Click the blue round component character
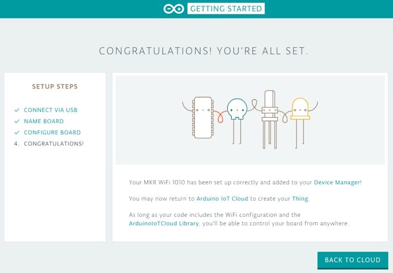Screen dimensions: 393x273 click(x=236, y=110)
